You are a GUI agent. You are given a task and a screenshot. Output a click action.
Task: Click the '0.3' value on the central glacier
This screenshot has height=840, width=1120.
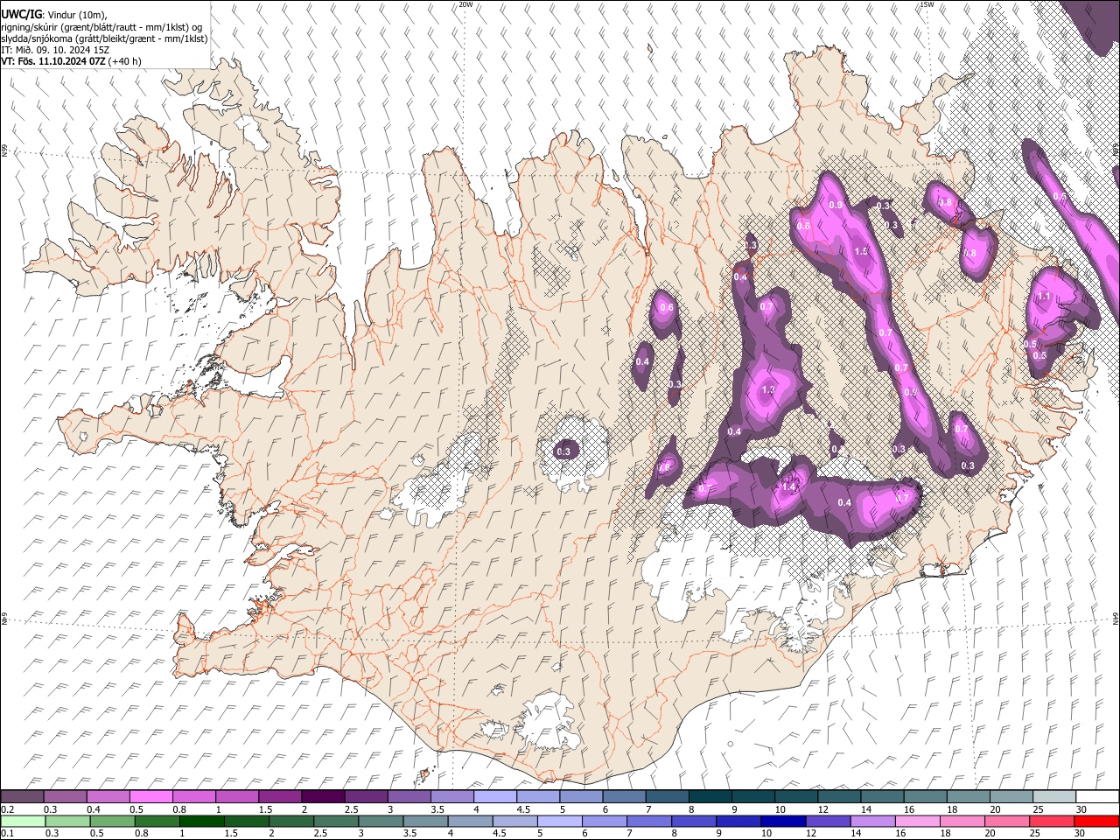pyautogui.click(x=563, y=451)
